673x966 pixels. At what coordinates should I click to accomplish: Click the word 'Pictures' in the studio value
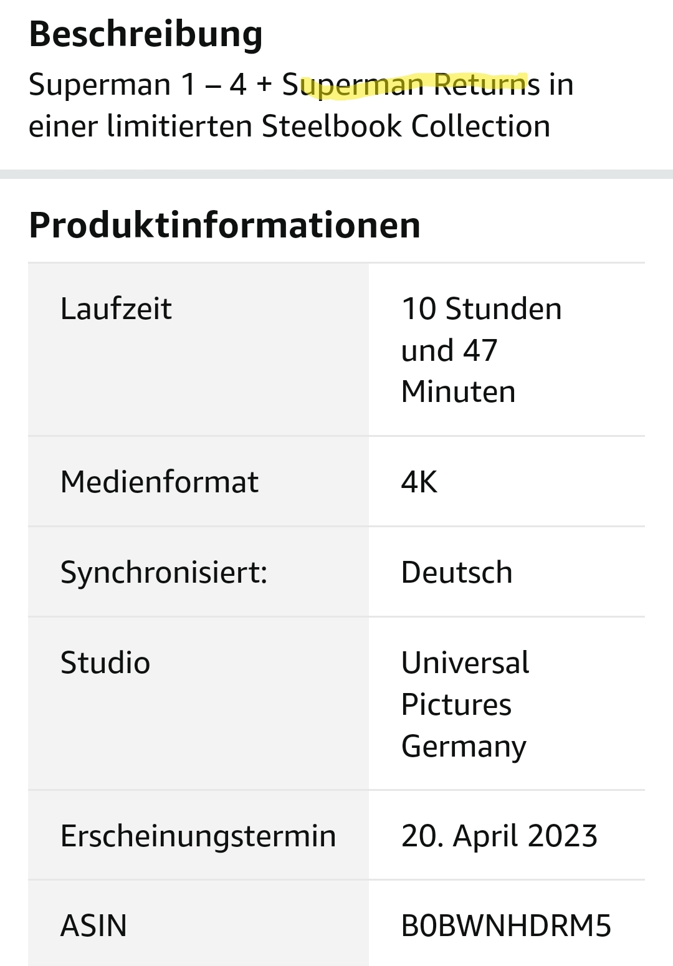tap(456, 705)
